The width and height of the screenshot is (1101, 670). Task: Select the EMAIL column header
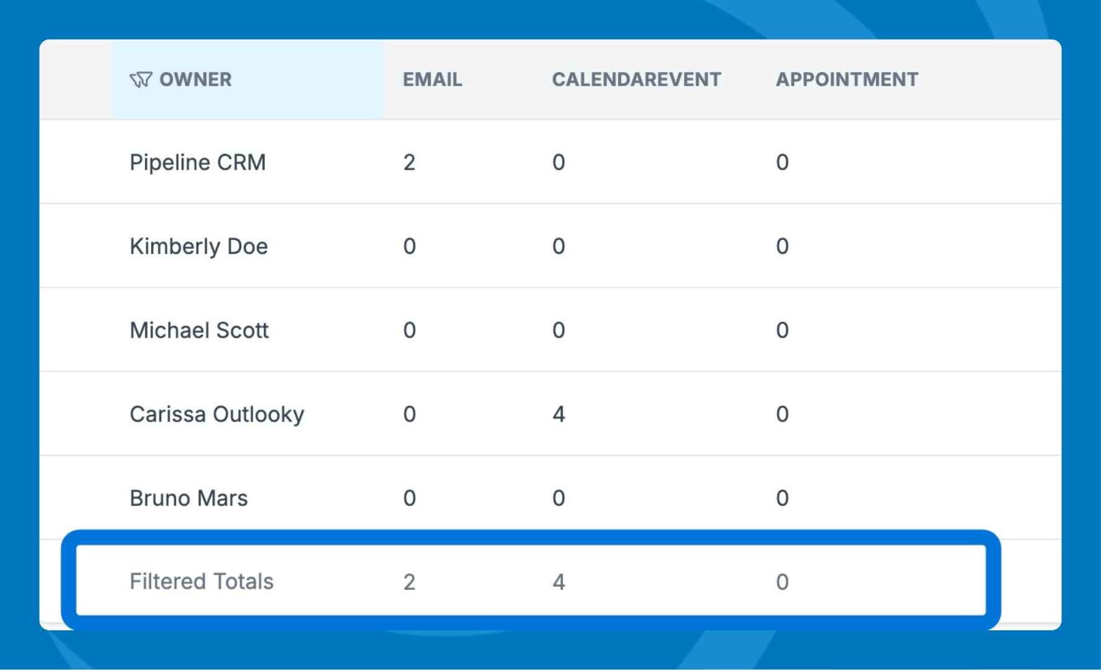[432, 79]
